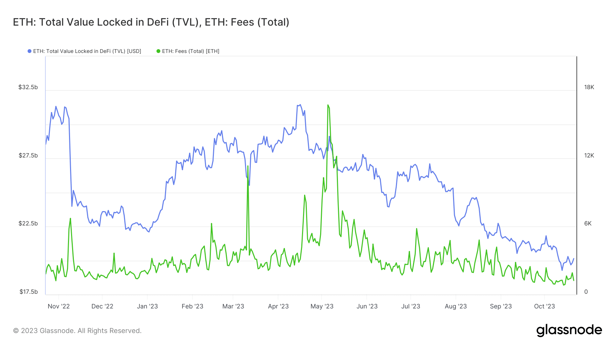Click the Jan '23 date label
Screen dimensions: 615x346
pos(147,306)
